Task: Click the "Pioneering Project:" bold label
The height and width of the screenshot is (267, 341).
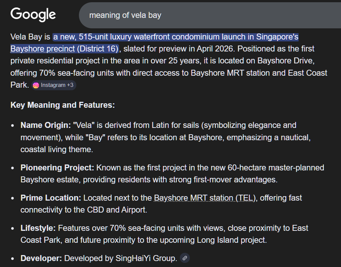Action: coord(57,168)
